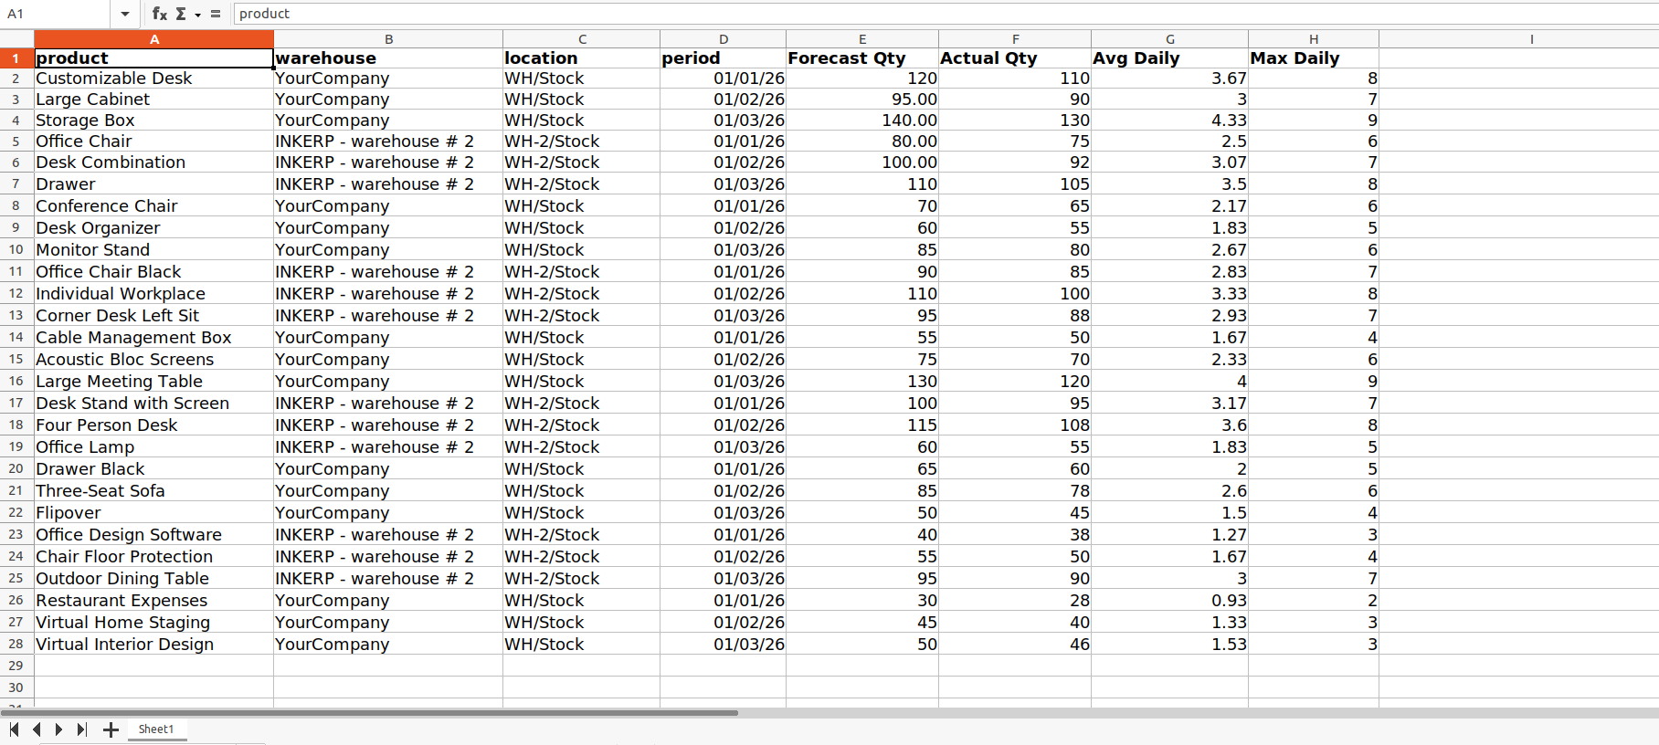1659x745 pixels.
Task: Select the 'Office Design Software' cell
Action: pos(154,535)
